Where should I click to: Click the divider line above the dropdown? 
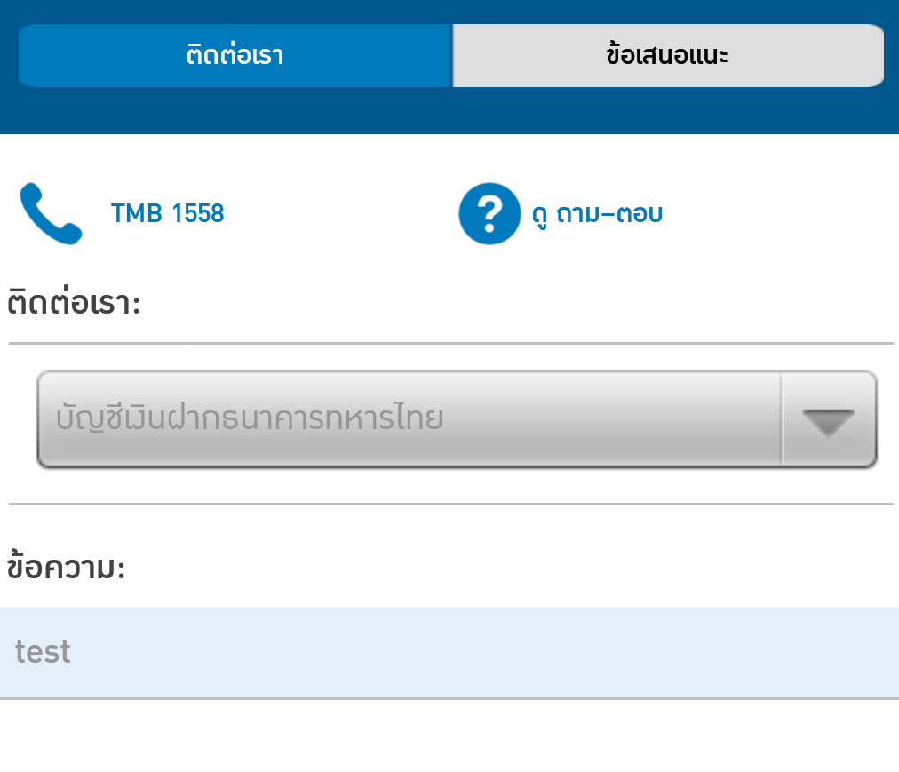point(449,343)
